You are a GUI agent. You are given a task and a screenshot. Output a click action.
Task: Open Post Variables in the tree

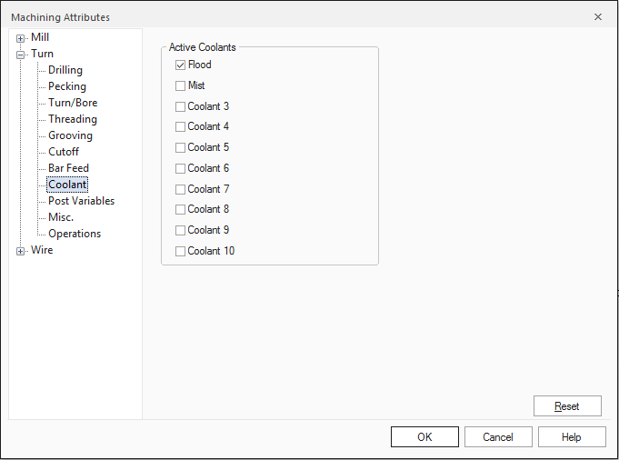coord(81,201)
